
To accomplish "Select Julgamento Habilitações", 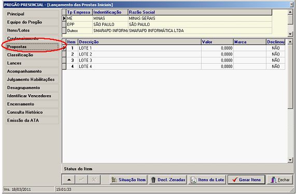I will point(32,80).
